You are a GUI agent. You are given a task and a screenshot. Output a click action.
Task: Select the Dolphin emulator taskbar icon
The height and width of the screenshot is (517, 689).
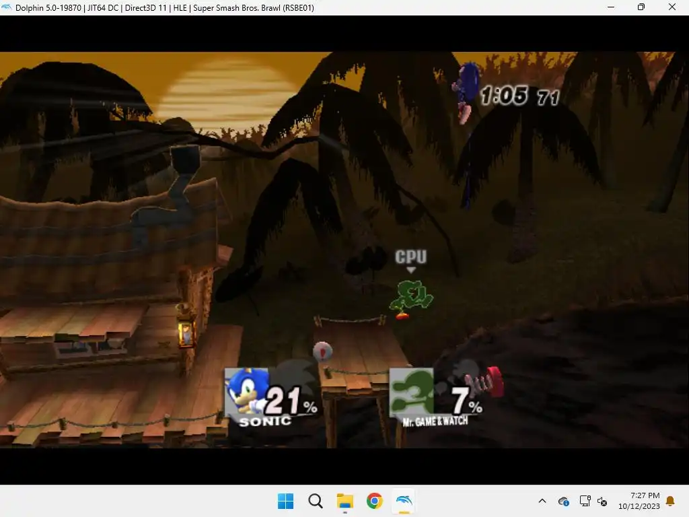[x=404, y=501]
